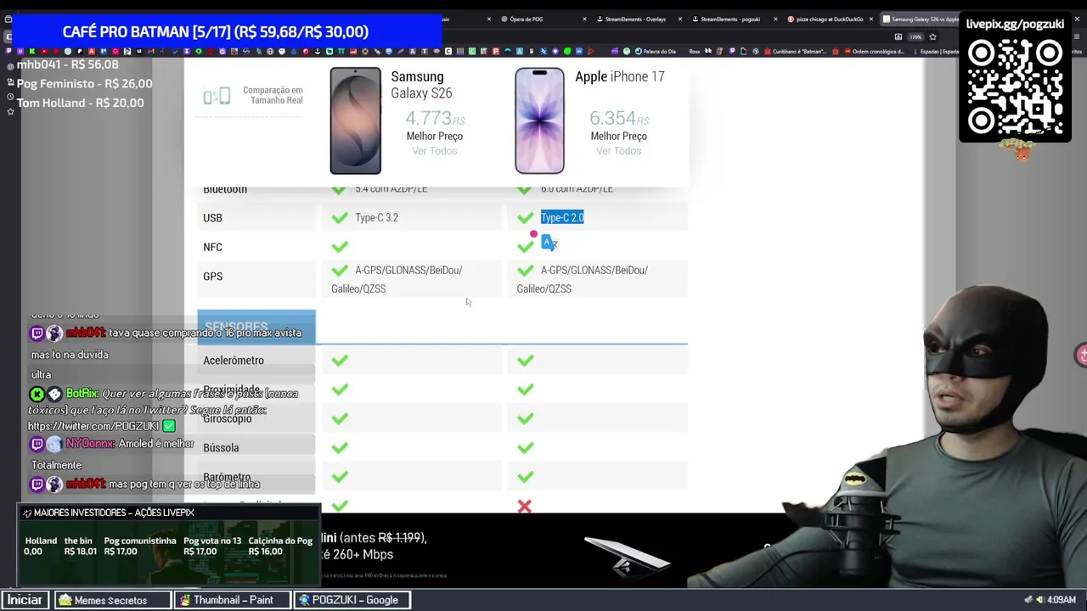The height and width of the screenshot is (611, 1087).
Task: Click the livepix.gg/pogzuki address text
Action: (1015, 24)
